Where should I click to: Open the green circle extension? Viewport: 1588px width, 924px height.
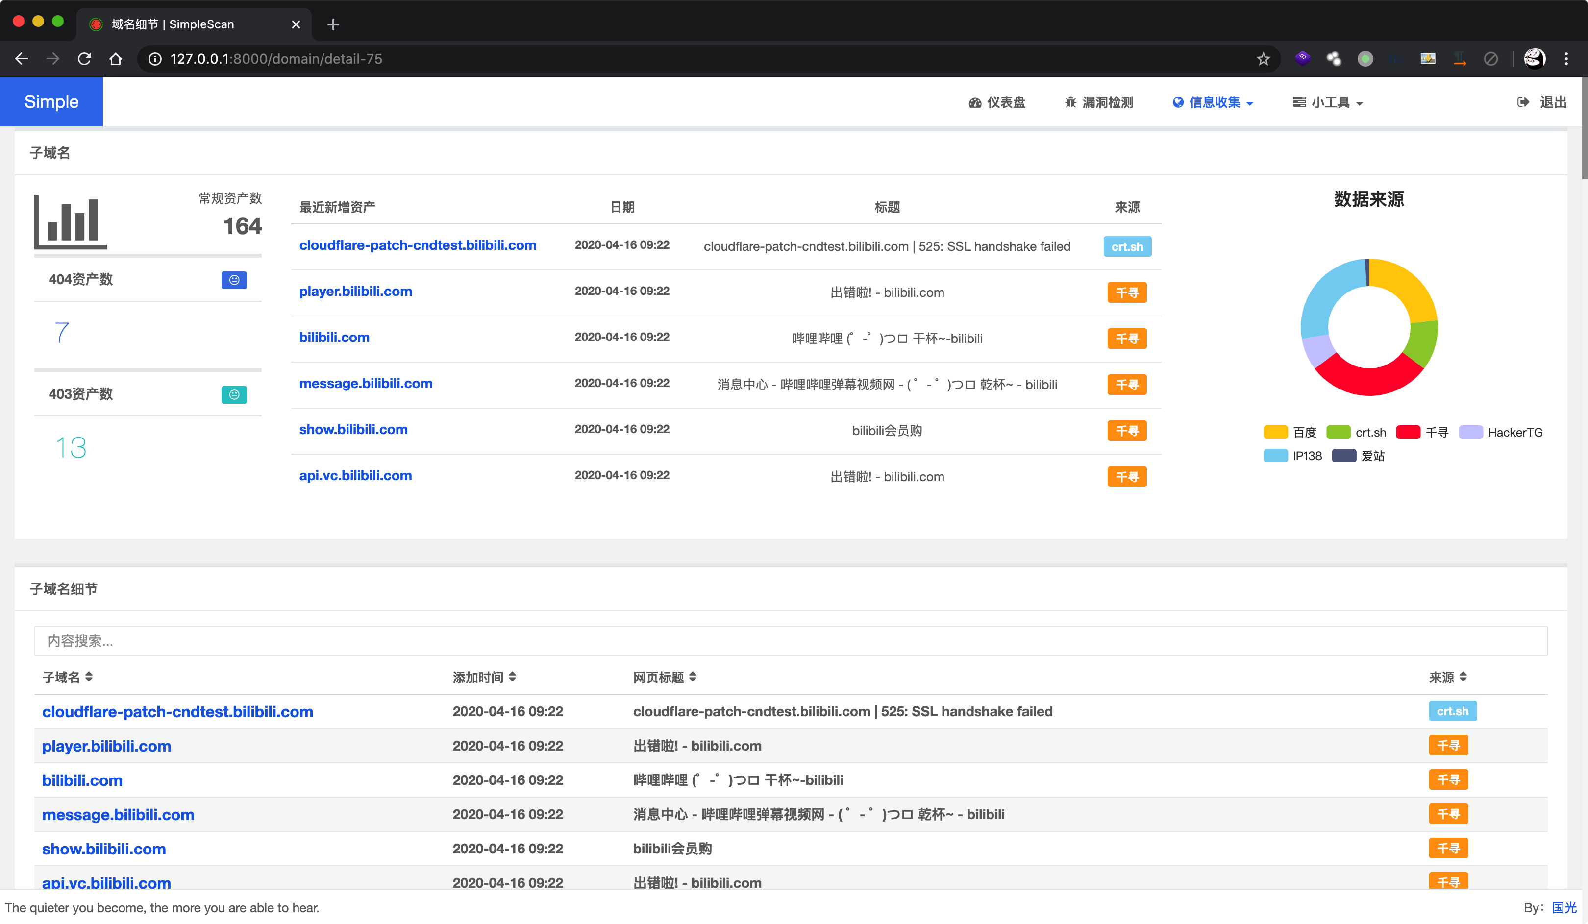point(1365,59)
